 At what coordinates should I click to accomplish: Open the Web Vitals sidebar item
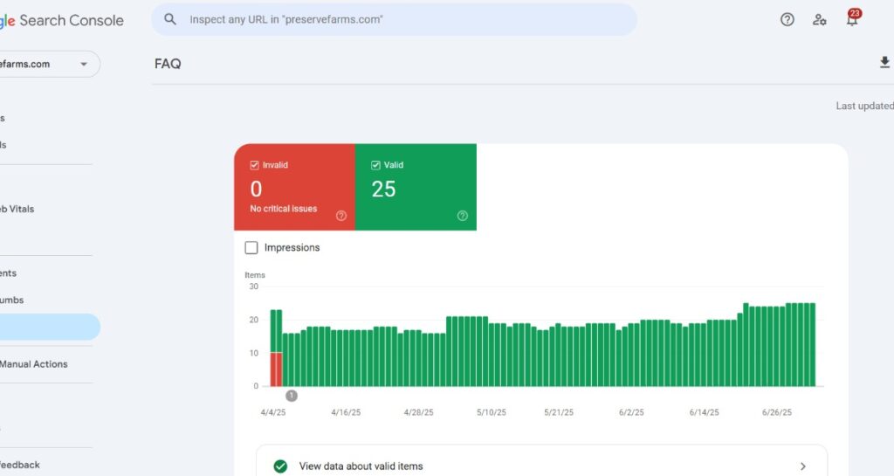tap(17, 210)
